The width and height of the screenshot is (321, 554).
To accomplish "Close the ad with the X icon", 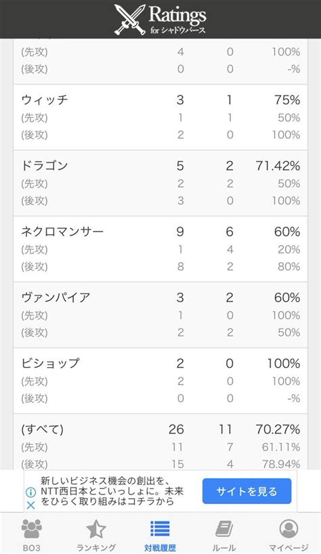I will click(x=30, y=505).
